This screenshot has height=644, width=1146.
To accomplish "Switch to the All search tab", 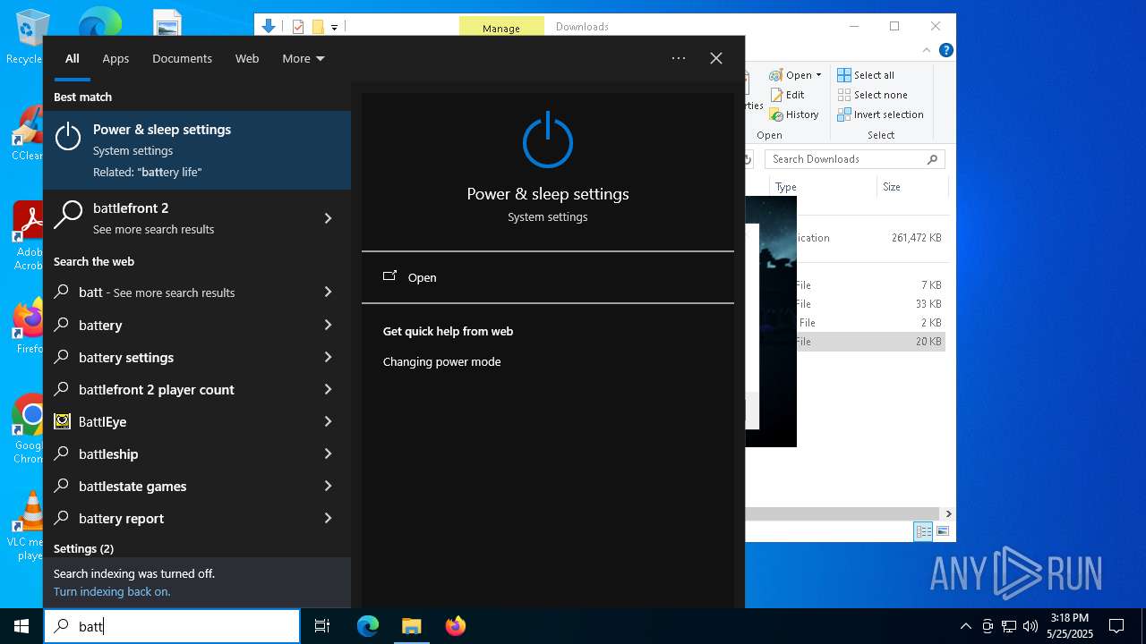I will tap(73, 58).
